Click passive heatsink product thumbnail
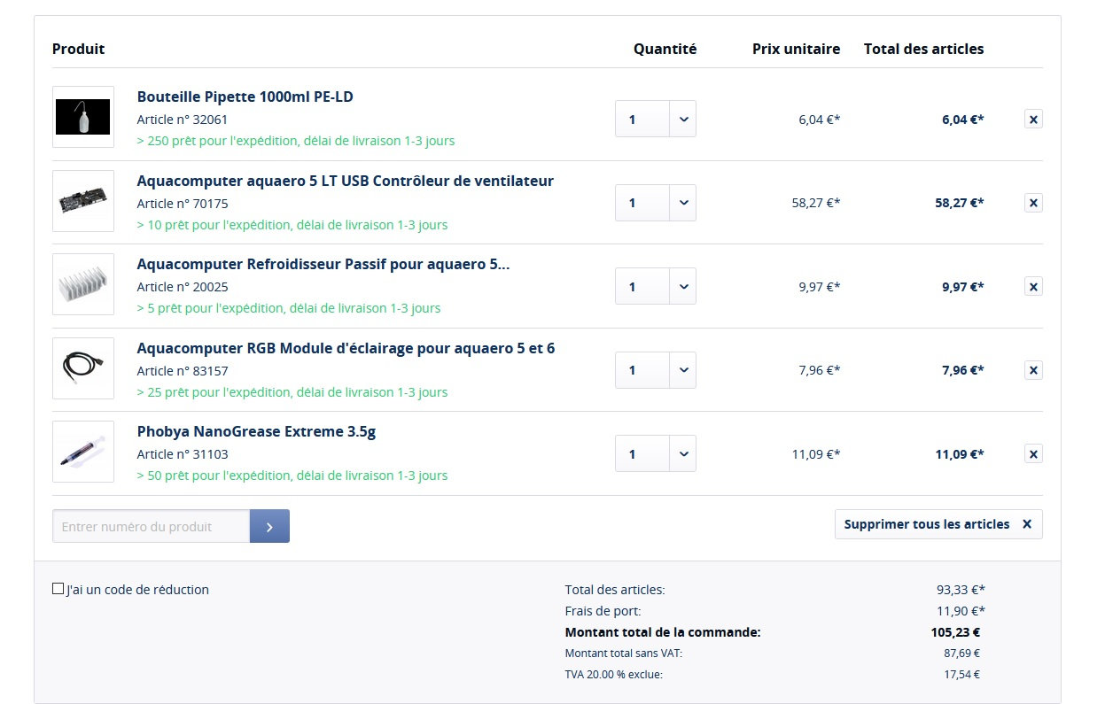This screenshot has height=704, width=1105. pos(83,284)
